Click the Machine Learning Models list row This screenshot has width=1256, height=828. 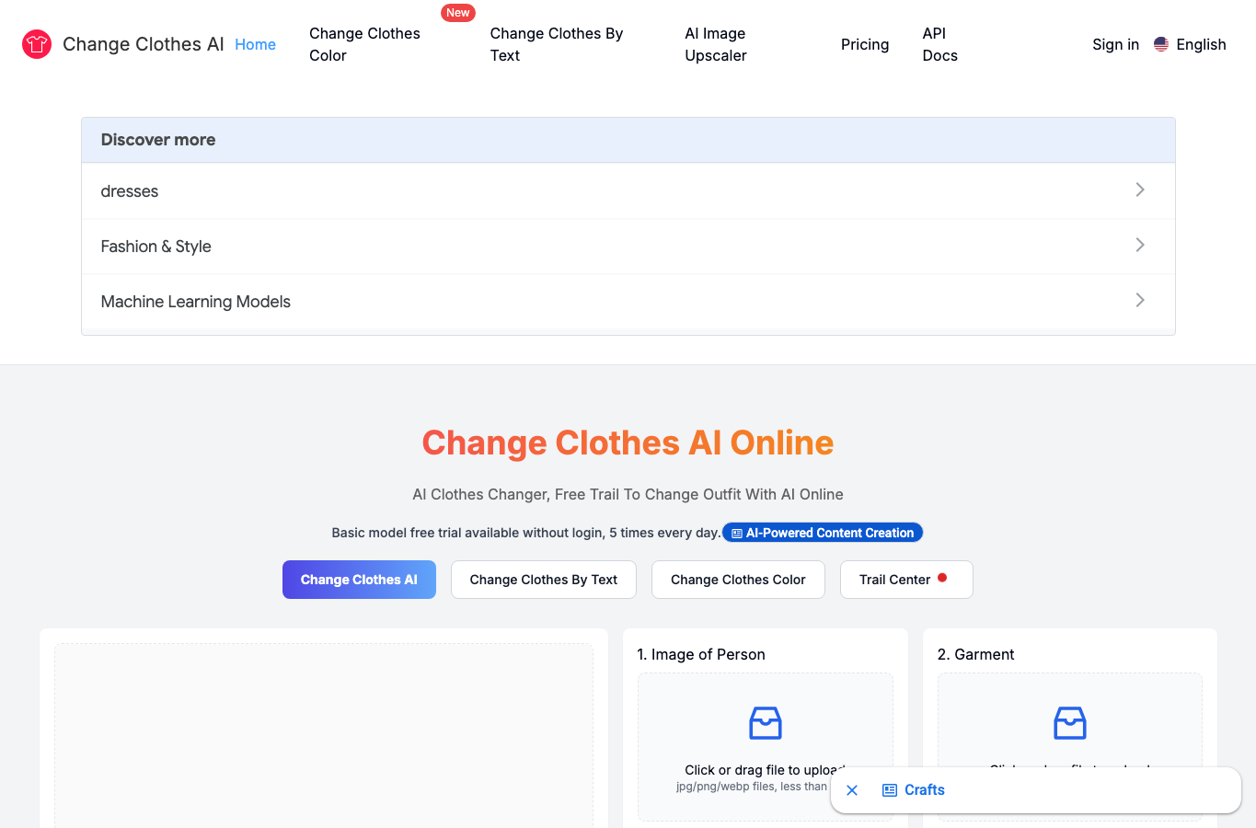pos(628,301)
